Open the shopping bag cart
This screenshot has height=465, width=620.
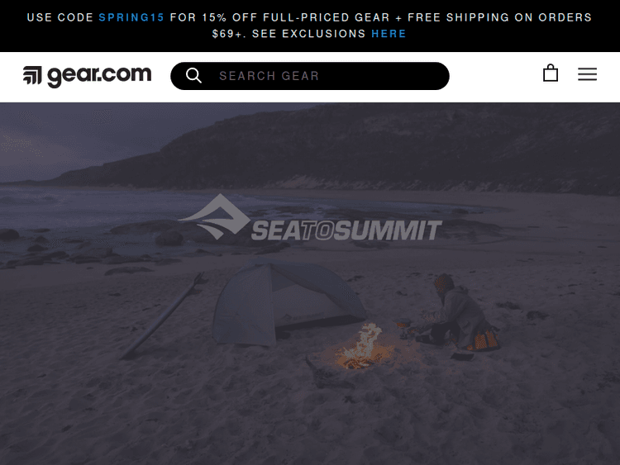551,74
